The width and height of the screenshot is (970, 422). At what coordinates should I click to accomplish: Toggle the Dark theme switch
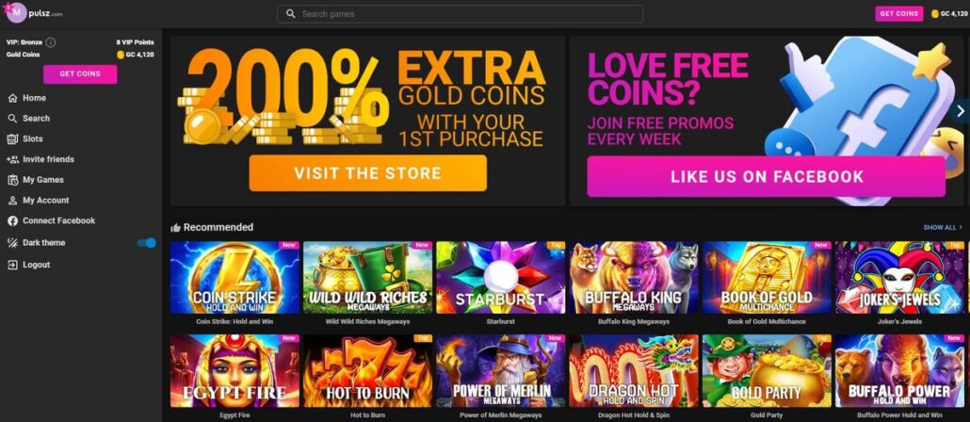[x=147, y=243]
